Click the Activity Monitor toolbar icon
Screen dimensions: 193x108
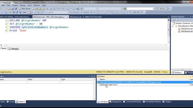(x=78, y=9)
